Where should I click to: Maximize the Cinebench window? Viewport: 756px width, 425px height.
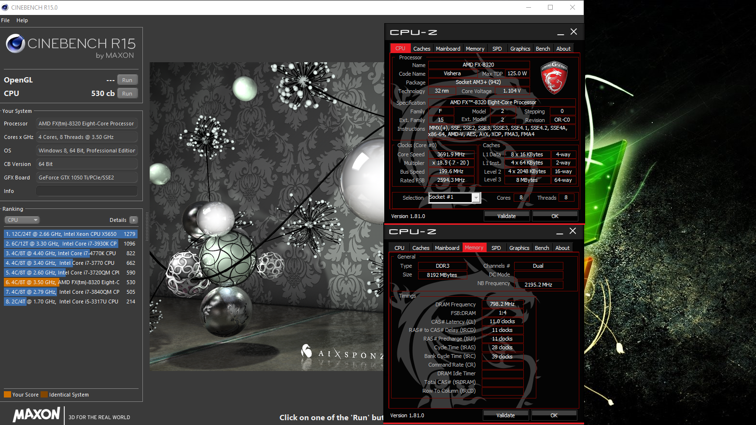[x=550, y=7]
